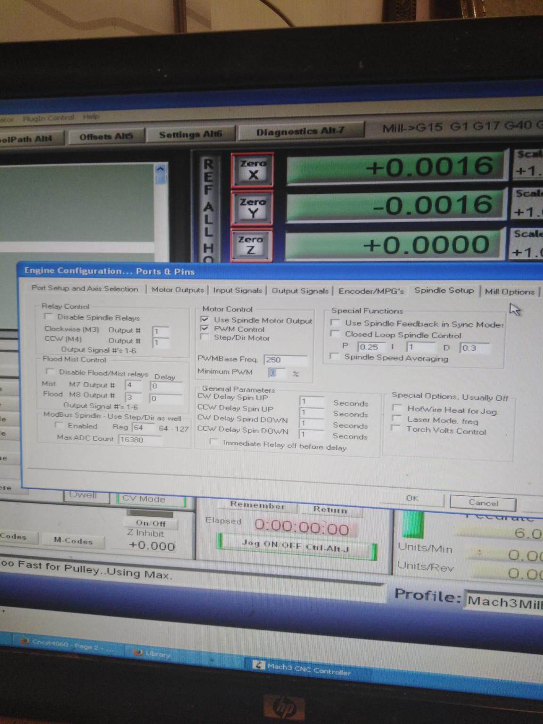Enable Closed Loop Spindle Control
The height and width of the screenshot is (724, 543).
click(335, 334)
